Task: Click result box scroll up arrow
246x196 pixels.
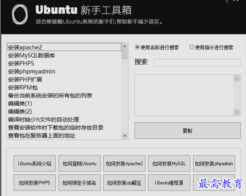Action: point(237,78)
